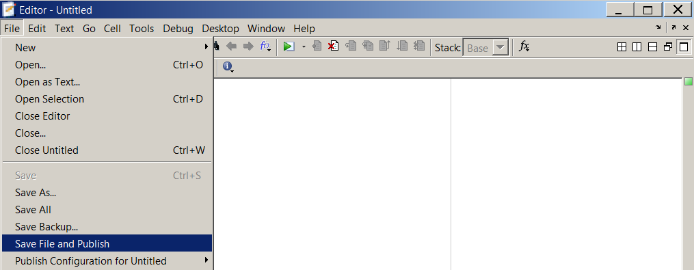Open the Help menu
This screenshot has width=694, height=270.
[x=304, y=28]
